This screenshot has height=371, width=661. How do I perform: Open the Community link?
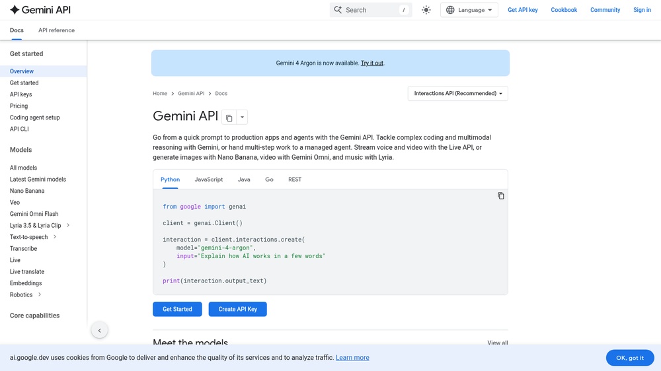605,10
